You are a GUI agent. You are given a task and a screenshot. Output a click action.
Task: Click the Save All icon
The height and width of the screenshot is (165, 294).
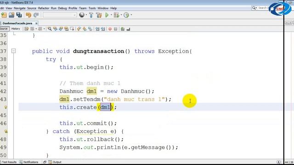[x=19, y=15]
